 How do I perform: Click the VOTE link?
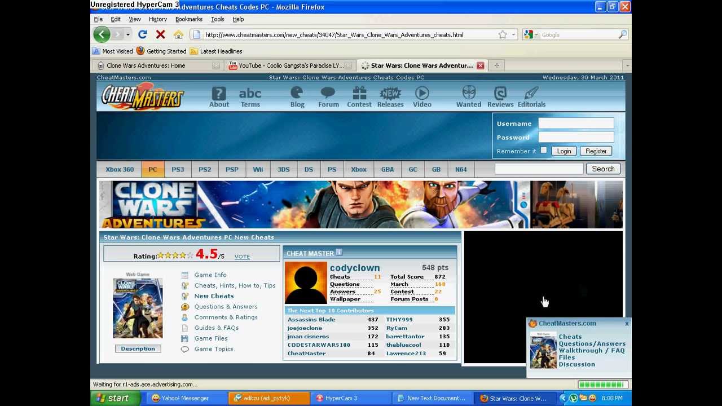(x=242, y=257)
